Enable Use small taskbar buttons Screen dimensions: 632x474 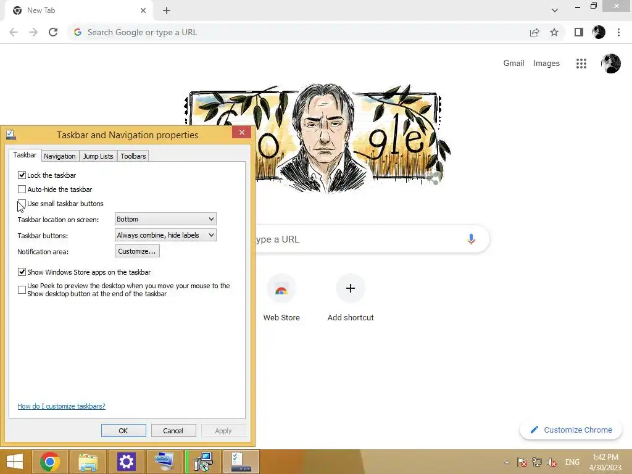point(22,204)
